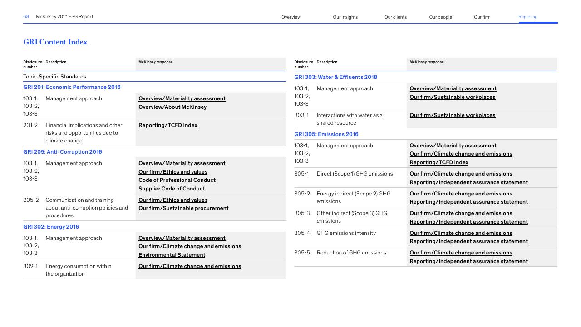Image resolution: width=581 pixels, height=327 pixels.
Task: Select disclosure number 201-2
Action: (x=30, y=125)
